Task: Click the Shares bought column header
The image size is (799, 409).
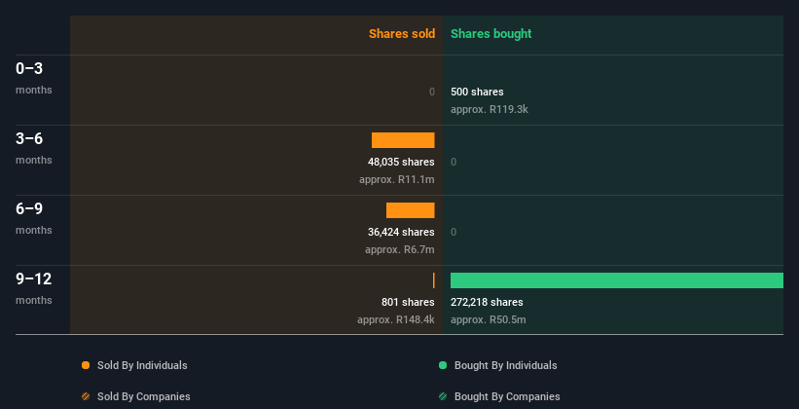Action: 490,34
